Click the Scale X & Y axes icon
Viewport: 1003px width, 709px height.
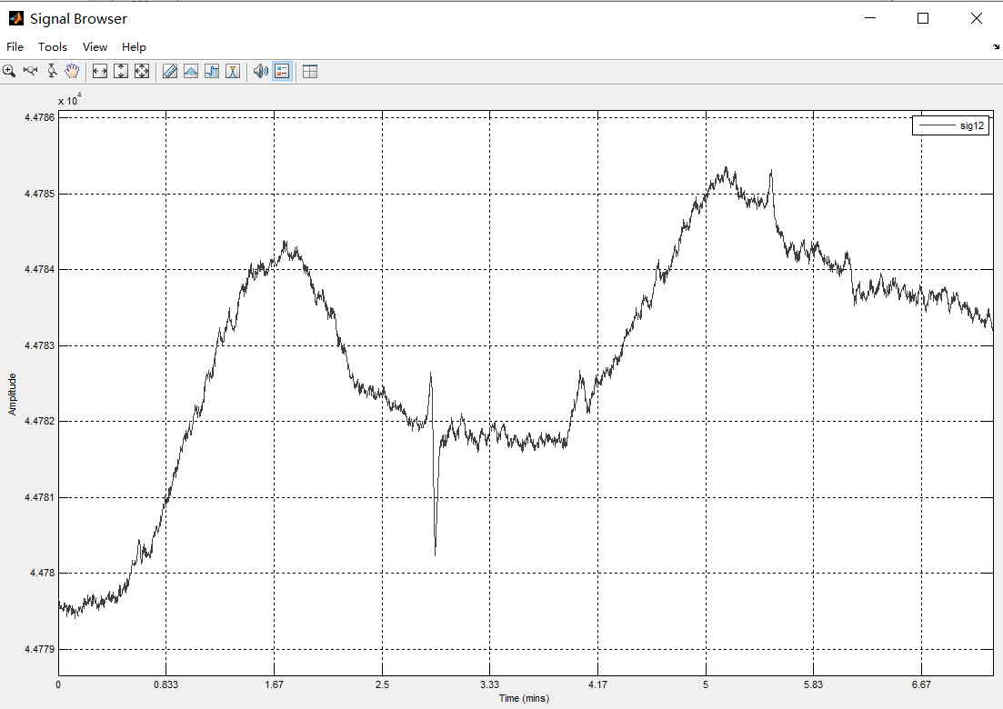click(142, 71)
